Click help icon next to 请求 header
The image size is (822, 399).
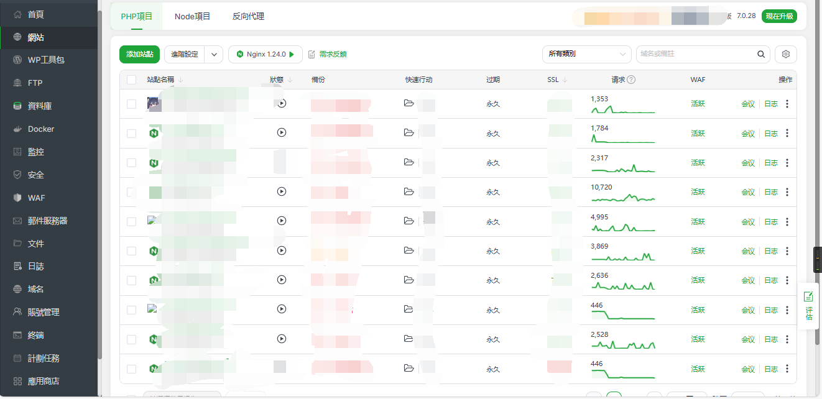pos(631,80)
